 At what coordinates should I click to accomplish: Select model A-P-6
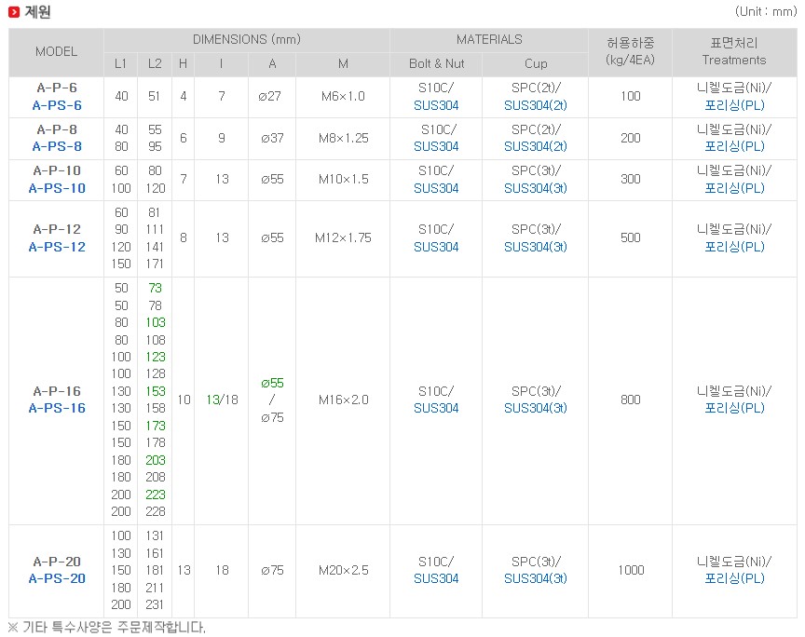tap(57, 88)
